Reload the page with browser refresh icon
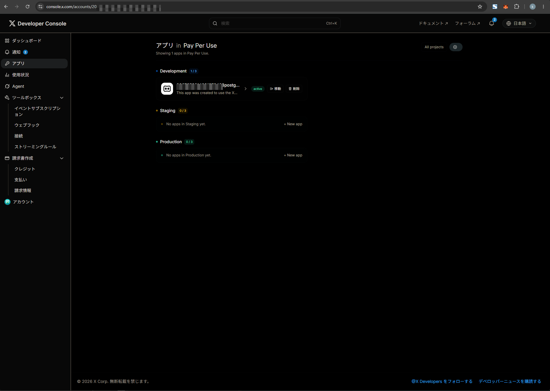 click(x=28, y=7)
